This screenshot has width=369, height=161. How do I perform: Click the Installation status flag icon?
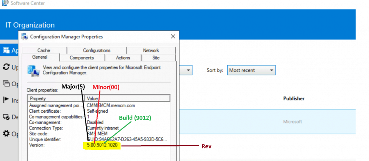6,100
